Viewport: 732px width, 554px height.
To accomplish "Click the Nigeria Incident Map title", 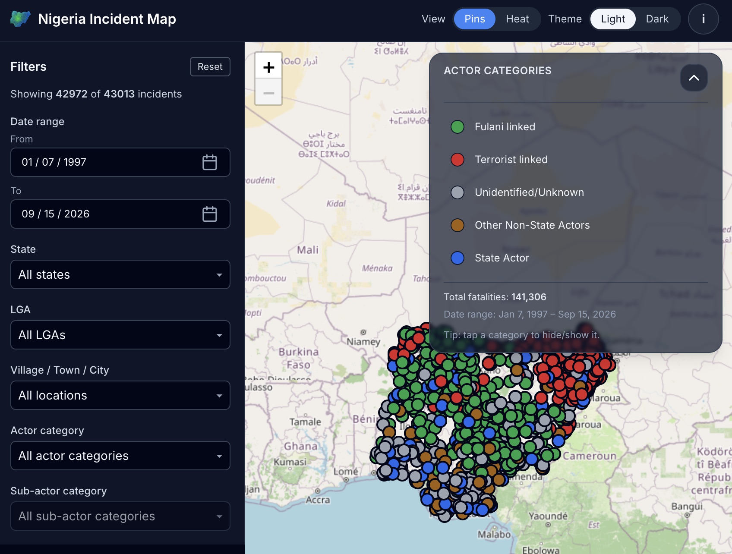I will [x=107, y=19].
